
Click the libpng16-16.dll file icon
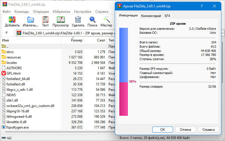coord(4,111)
